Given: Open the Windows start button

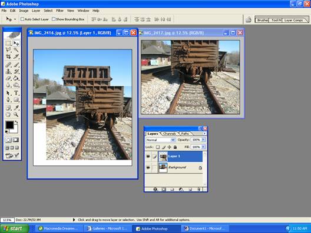Looking at the screenshot, I should [14, 228].
